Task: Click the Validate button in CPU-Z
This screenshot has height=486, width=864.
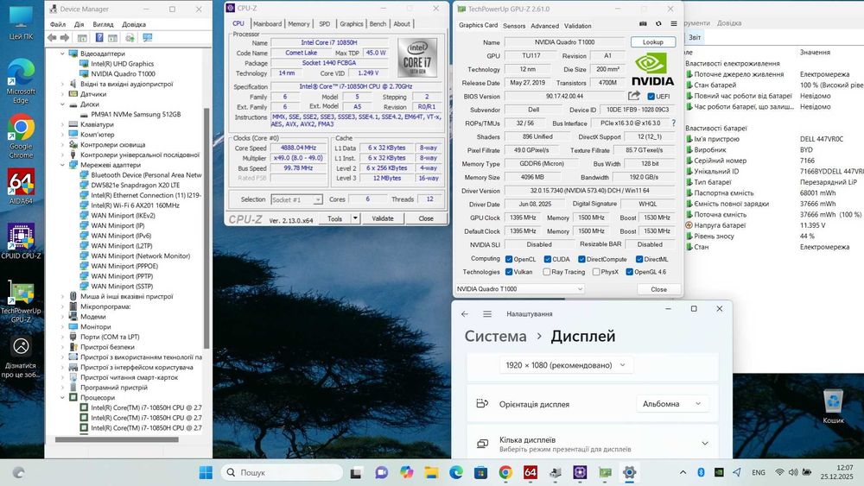Action: click(x=383, y=218)
